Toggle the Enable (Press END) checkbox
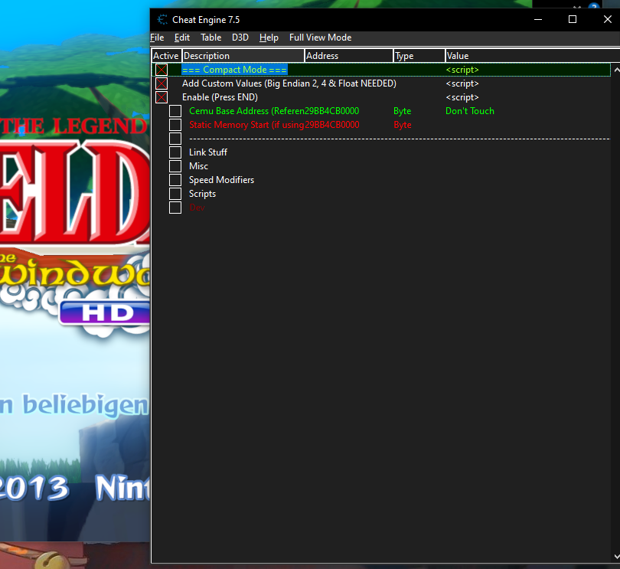 (162, 97)
